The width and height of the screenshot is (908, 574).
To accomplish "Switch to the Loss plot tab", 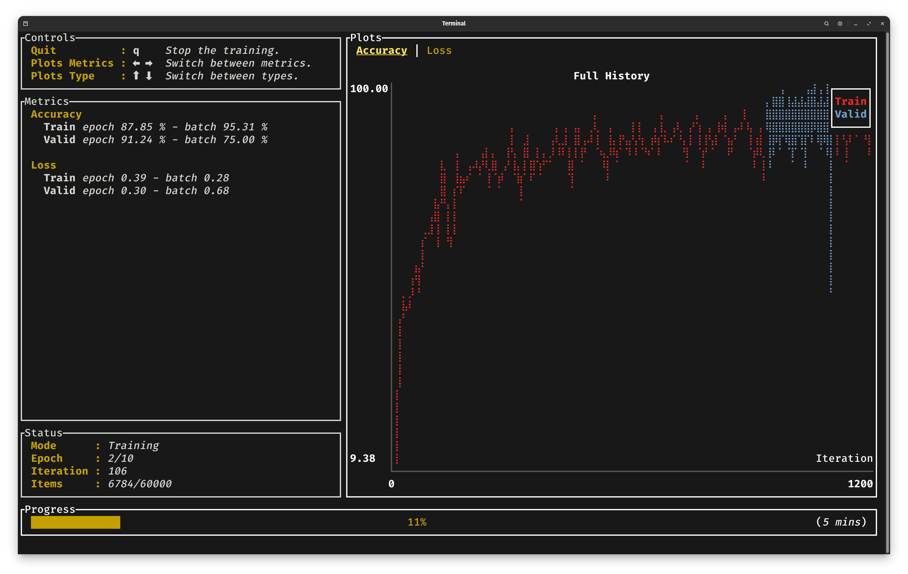I will [439, 50].
